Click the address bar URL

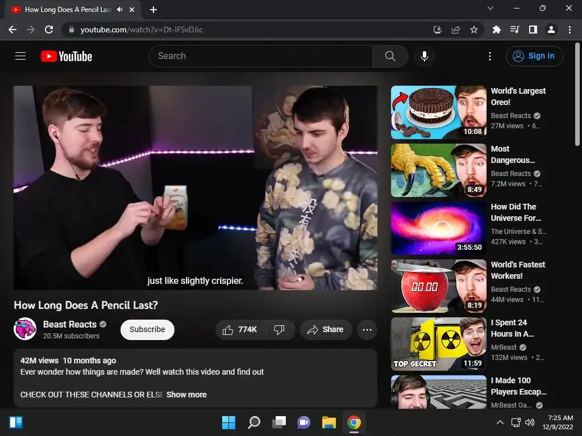click(x=142, y=30)
